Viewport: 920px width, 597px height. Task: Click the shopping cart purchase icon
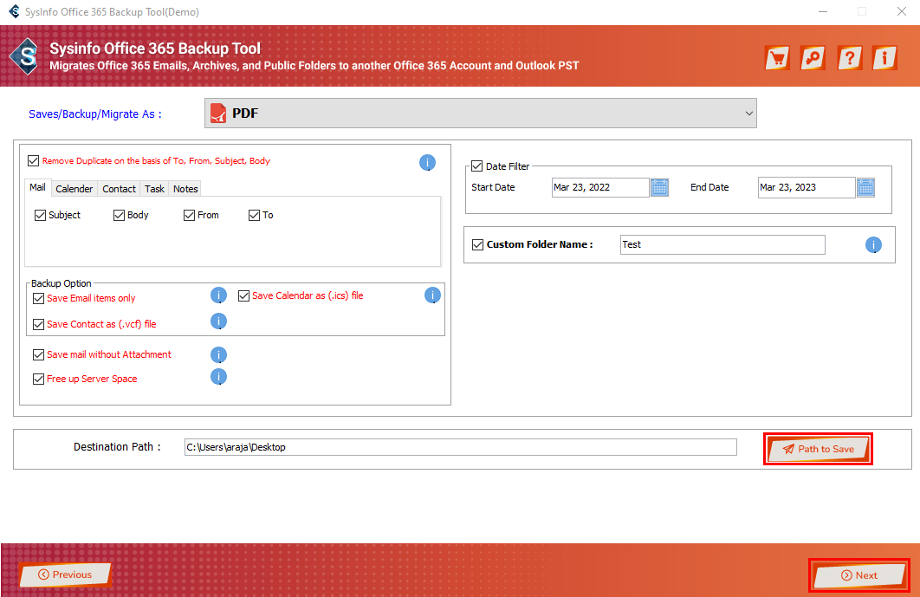[778, 58]
